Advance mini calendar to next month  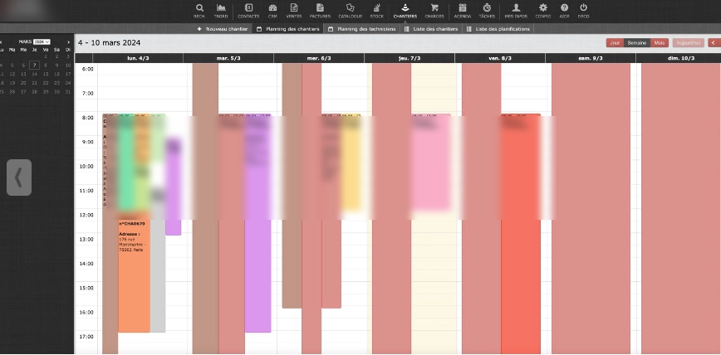pyautogui.click(x=68, y=41)
